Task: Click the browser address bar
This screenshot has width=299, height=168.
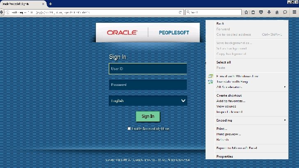Action: pyautogui.click(x=93, y=12)
